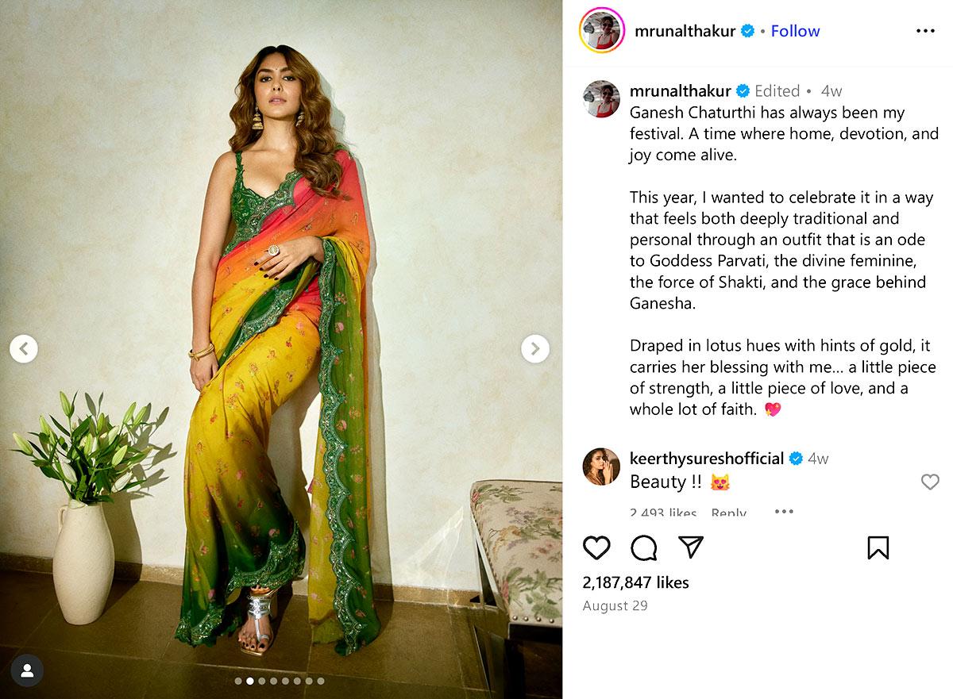Follow mrunalthakur
Screen dimensions: 953x699
[x=795, y=31]
